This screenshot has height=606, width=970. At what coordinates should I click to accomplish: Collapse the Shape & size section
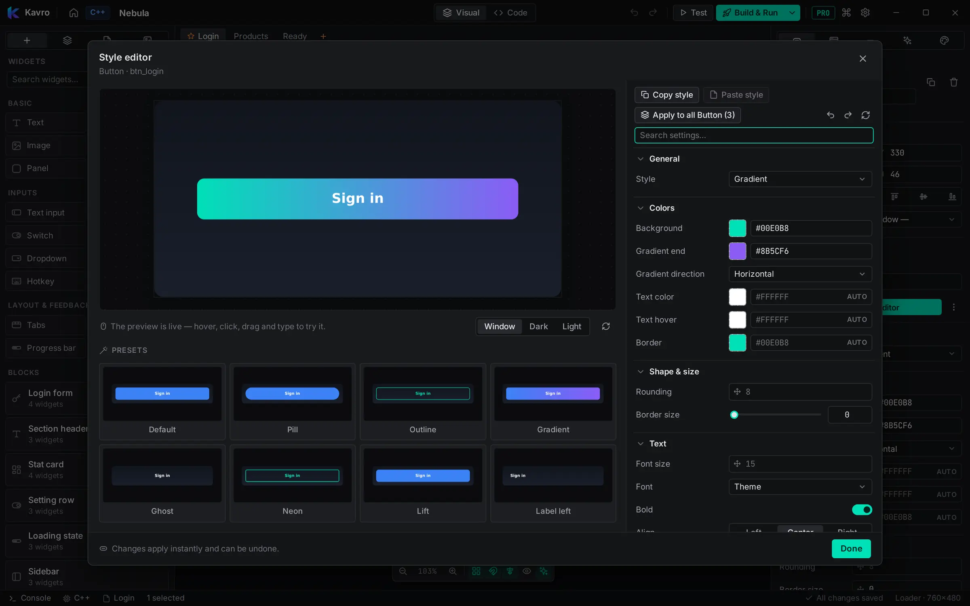pyautogui.click(x=640, y=372)
